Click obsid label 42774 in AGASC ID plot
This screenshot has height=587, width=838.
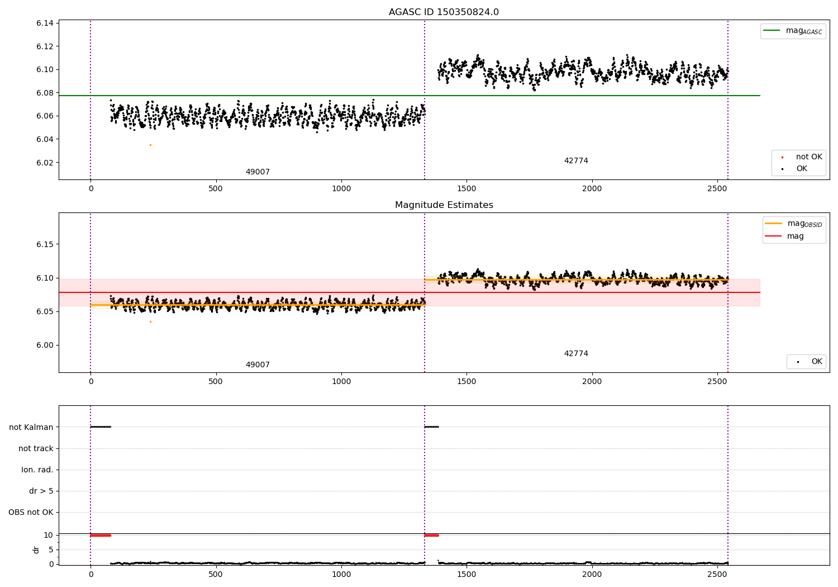pyautogui.click(x=576, y=161)
